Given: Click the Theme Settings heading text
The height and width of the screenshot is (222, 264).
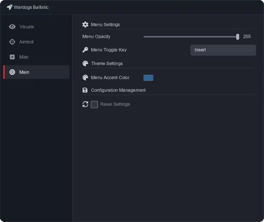Looking at the screenshot, I should coord(107,63).
